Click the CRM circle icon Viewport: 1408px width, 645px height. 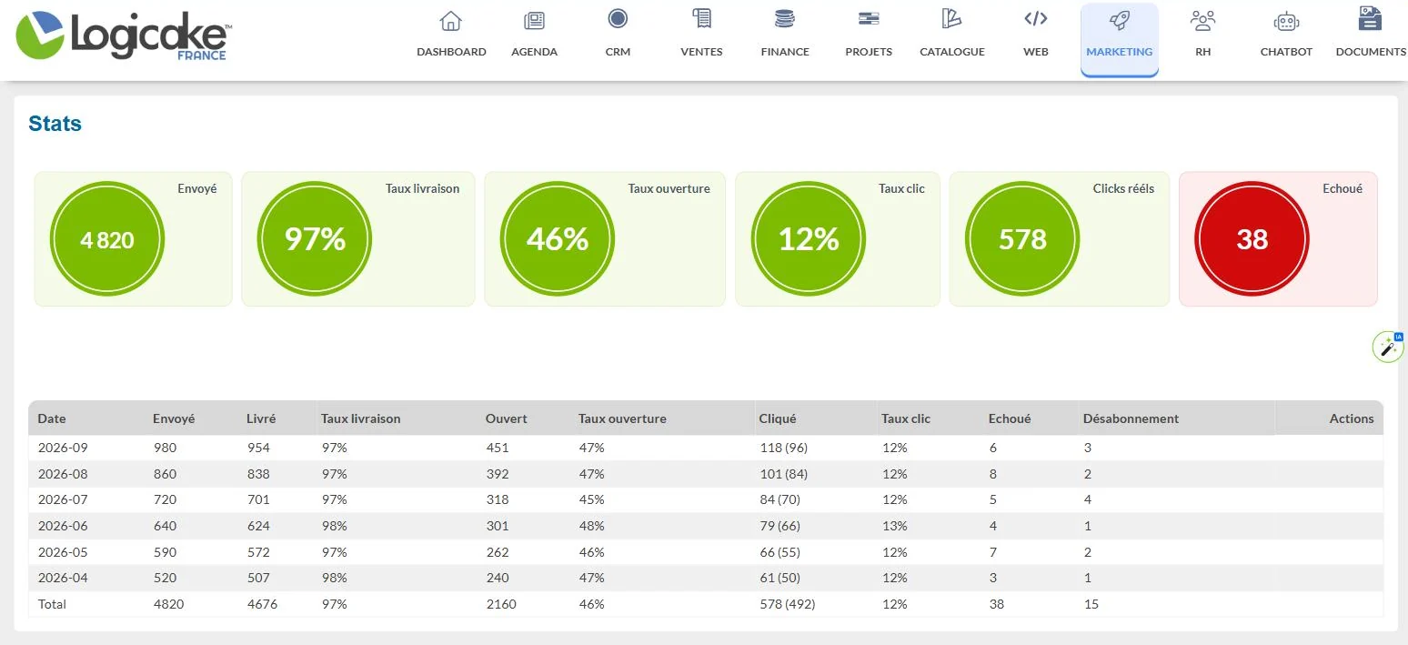pyautogui.click(x=618, y=18)
